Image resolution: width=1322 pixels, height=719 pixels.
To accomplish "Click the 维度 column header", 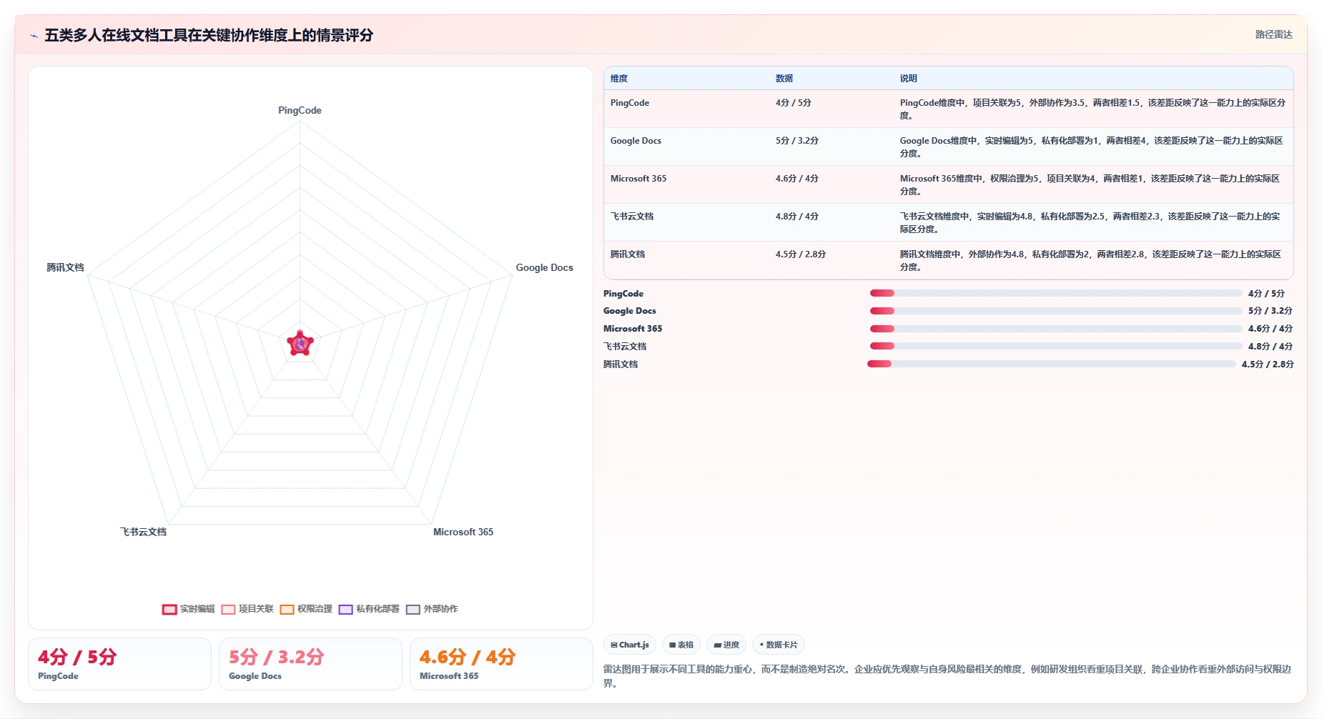I will pyautogui.click(x=619, y=79).
